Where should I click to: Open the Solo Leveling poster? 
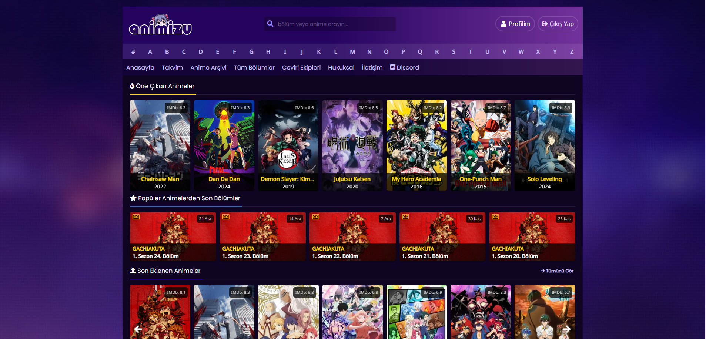point(545,144)
